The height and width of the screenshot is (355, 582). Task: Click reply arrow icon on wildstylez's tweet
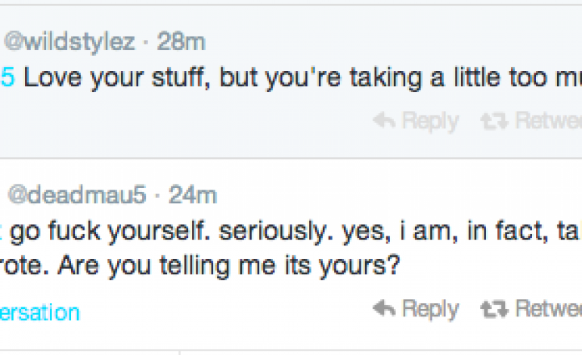point(384,121)
